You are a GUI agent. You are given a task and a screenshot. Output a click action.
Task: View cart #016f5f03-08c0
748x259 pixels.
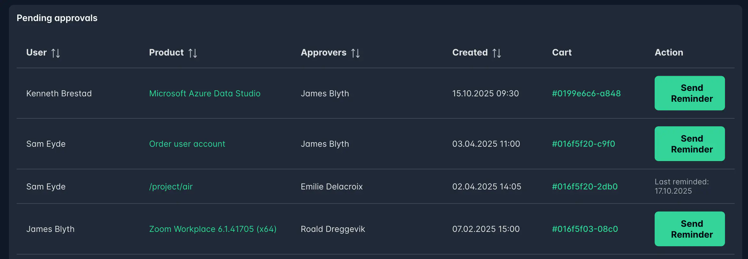click(584, 229)
